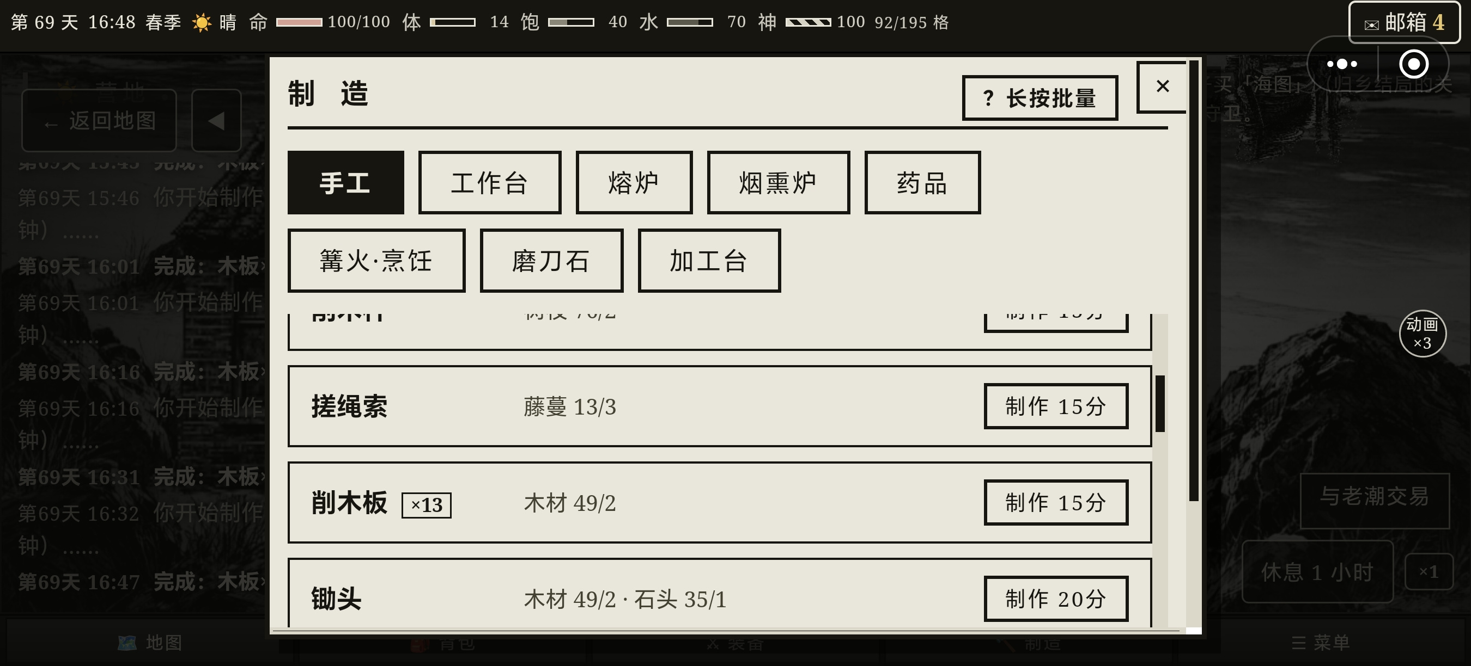Switch to the 工作台 tab

489,182
